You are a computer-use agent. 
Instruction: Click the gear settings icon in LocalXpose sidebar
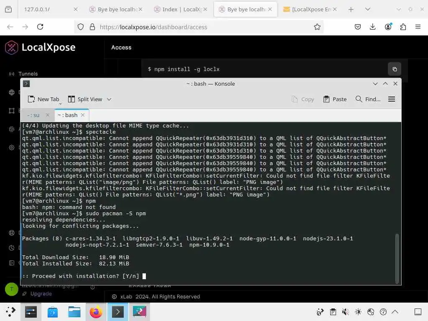(x=12, y=148)
